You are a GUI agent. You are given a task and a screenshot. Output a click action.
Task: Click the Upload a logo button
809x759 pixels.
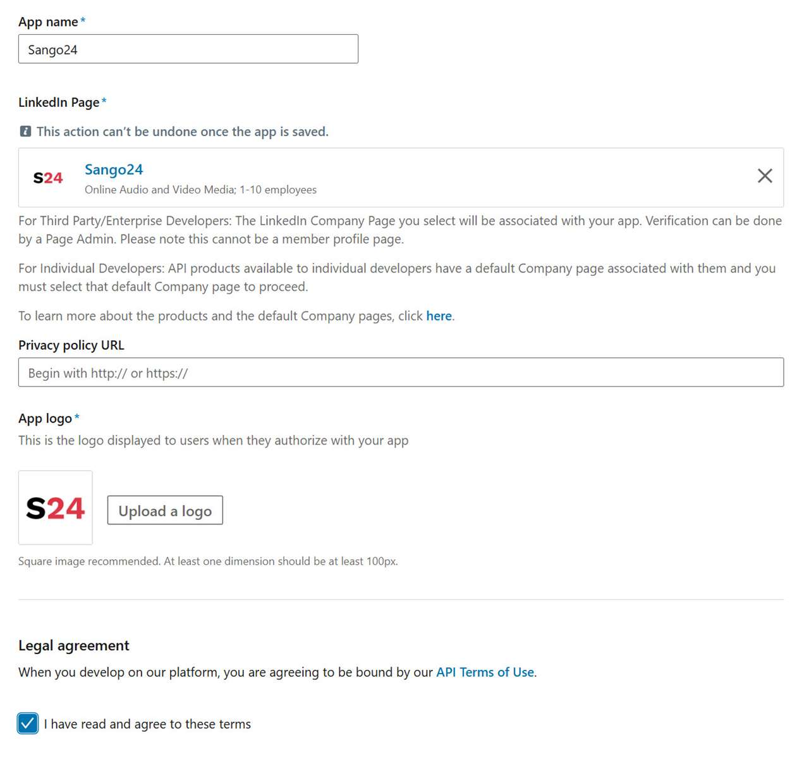tap(165, 510)
